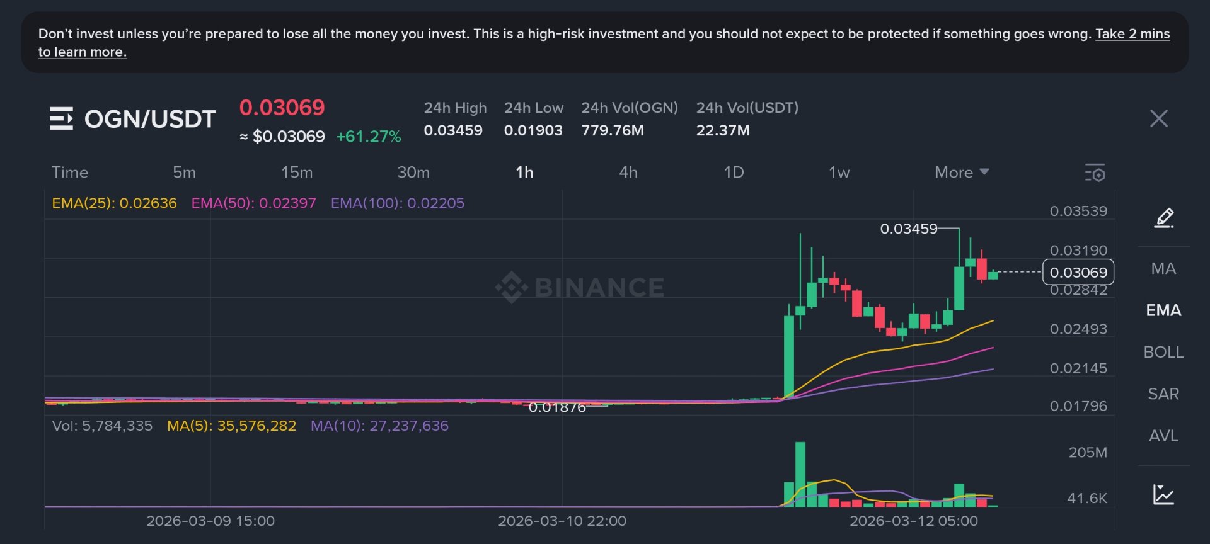This screenshot has height=544, width=1210.
Task: Open the Take 2 mins to learn more link
Action: (x=1130, y=35)
